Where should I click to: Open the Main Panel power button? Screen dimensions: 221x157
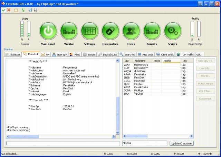pyautogui.click(x=48, y=31)
